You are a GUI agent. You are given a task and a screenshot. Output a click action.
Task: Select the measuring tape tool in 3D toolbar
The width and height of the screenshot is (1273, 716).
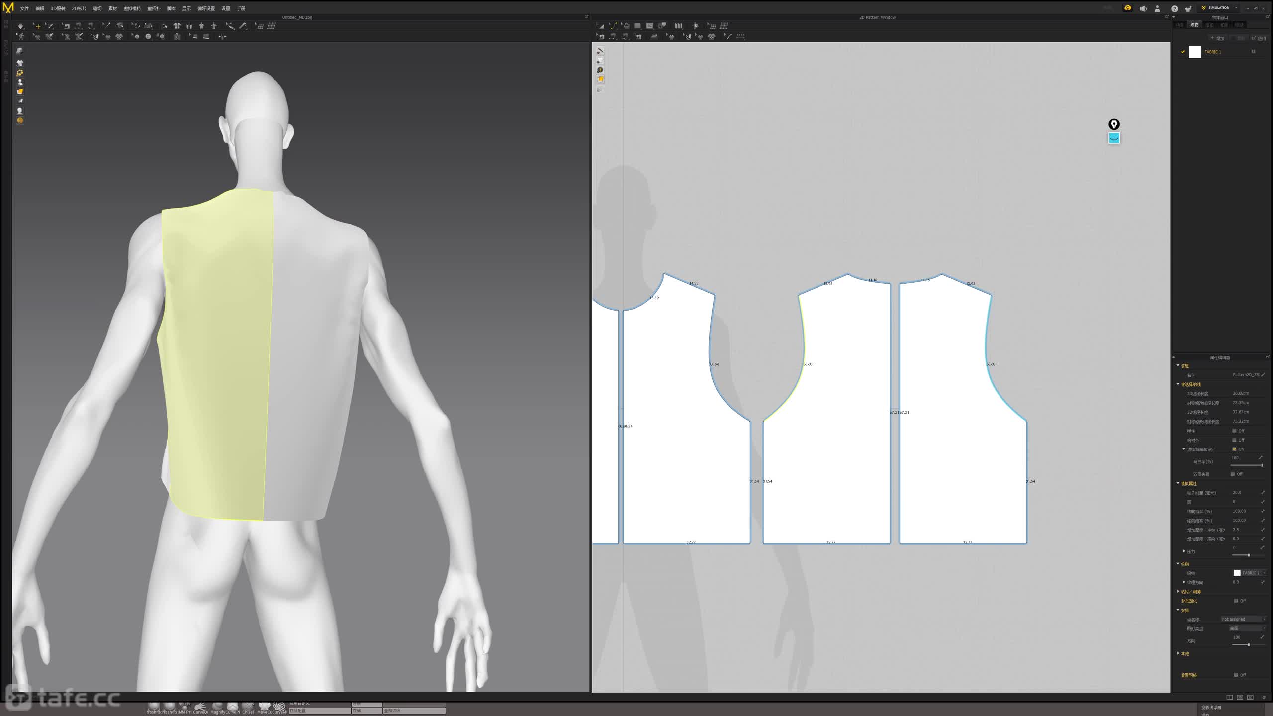[x=243, y=26]
